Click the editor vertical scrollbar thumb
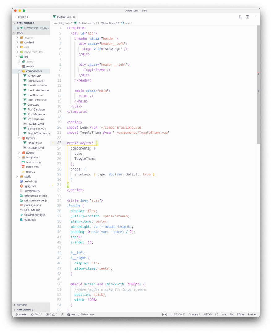272x333 pixels. click(x=258, y=85)
